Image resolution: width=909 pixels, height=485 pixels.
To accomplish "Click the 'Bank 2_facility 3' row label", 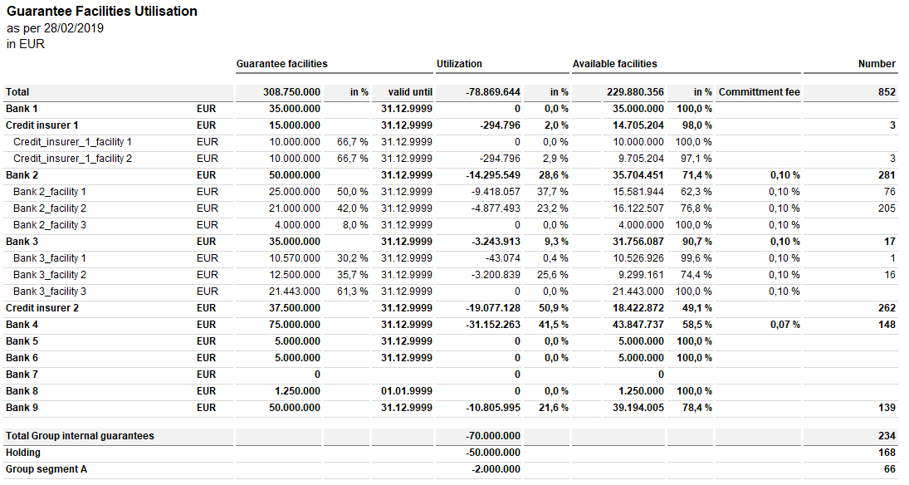I will (x=49, y=225).
